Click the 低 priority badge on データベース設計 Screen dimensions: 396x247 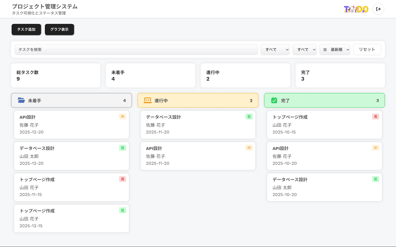pos(123,148)
